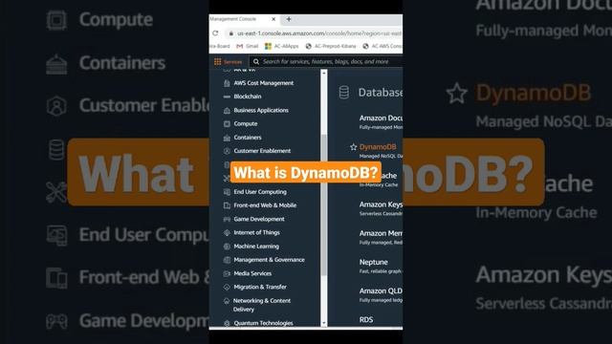Open the Amazon DocumentDB service link
Image resolution: width=612 pixels, height=344 pixels.
point(381,118)
